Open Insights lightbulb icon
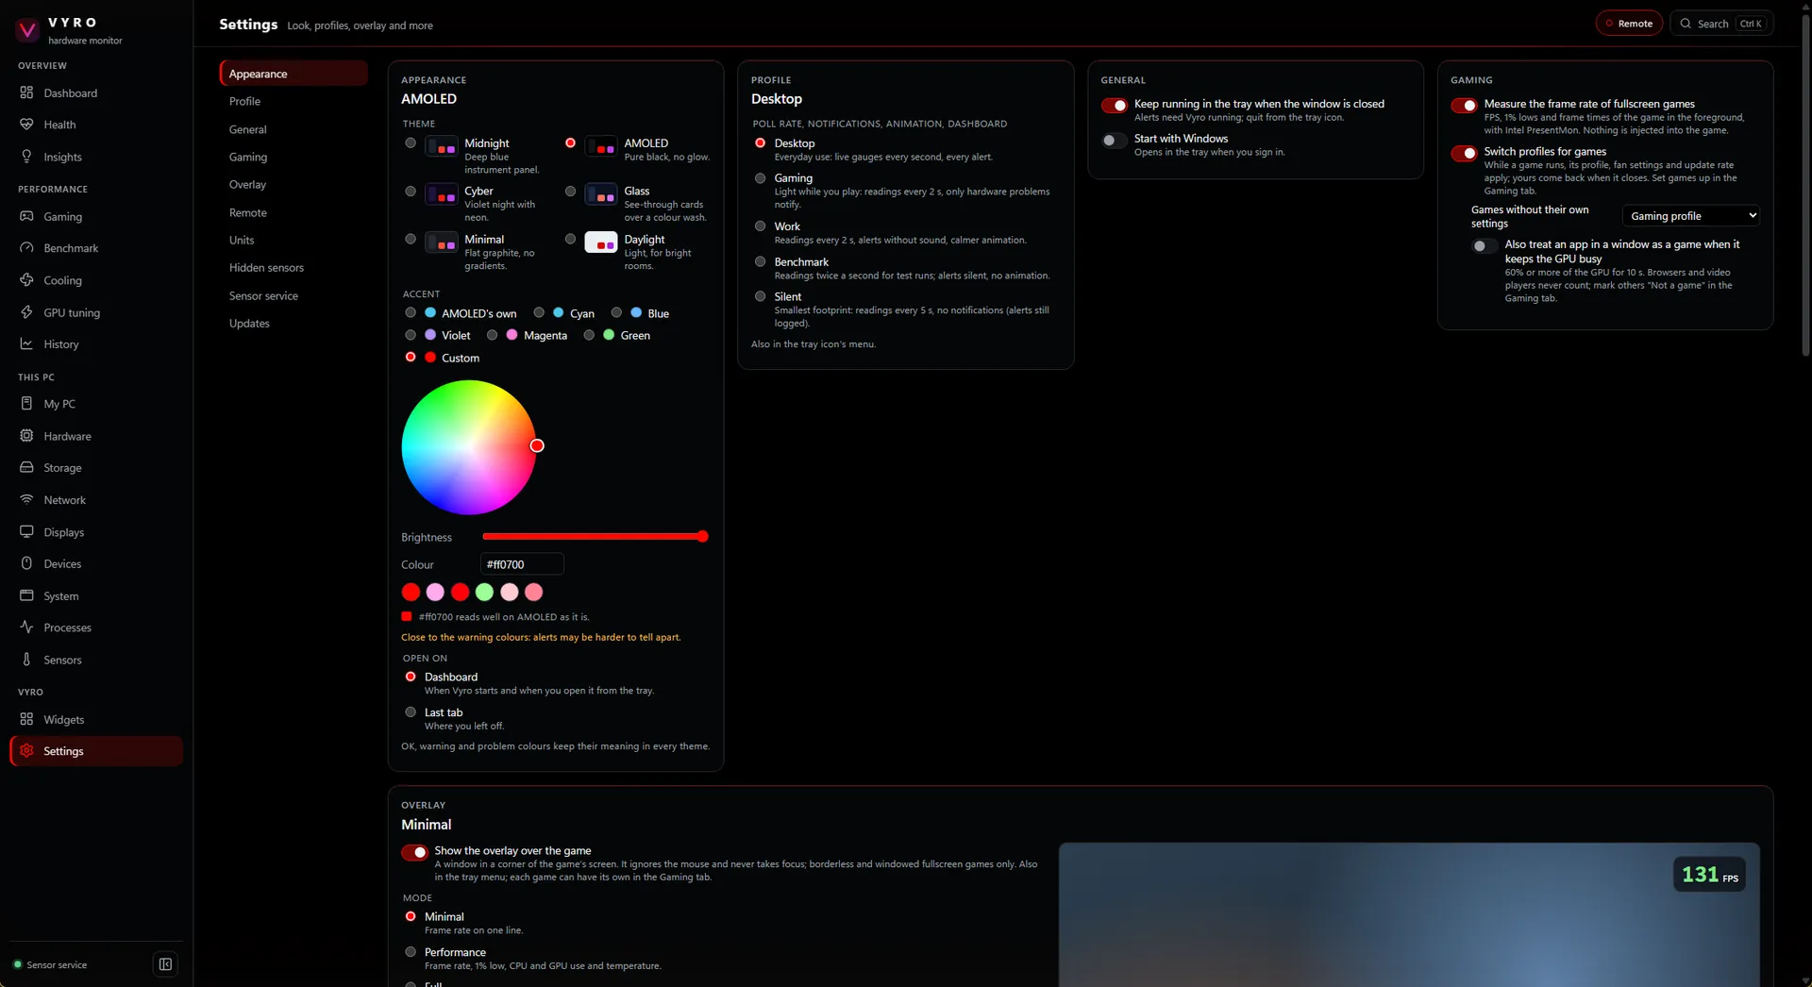The width and height of the screenshot is (1812, 987). coord(26,157)
